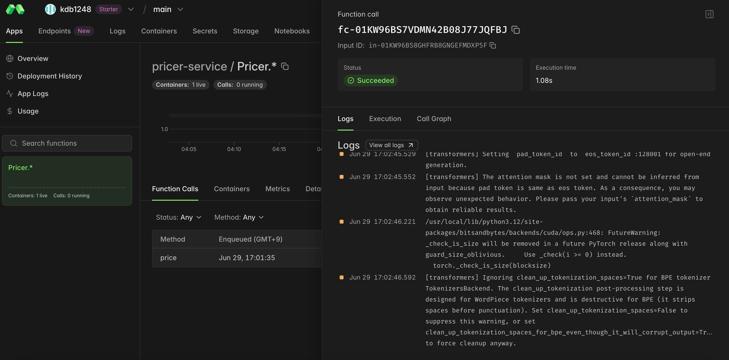Copy the function call ID
This screenshot has height=360, width=729.
click(x=515, y=30)
